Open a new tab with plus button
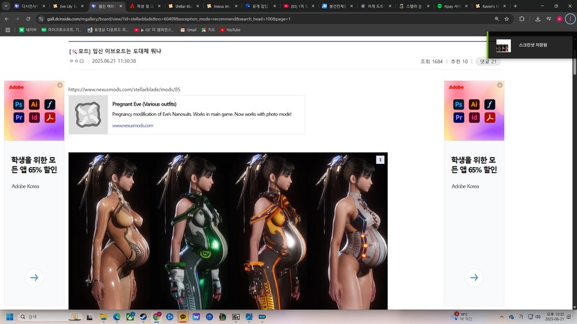 click(515, 6)
